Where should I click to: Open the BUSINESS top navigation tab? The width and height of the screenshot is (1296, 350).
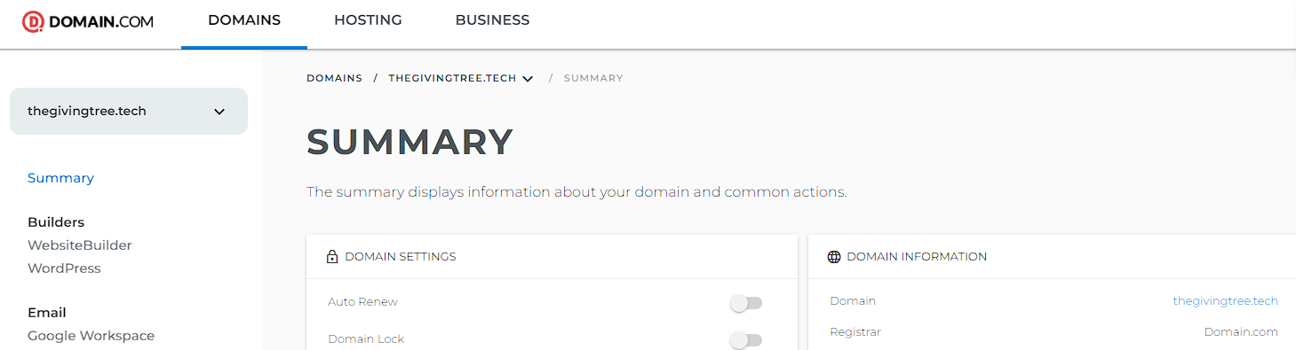[492, 20]
